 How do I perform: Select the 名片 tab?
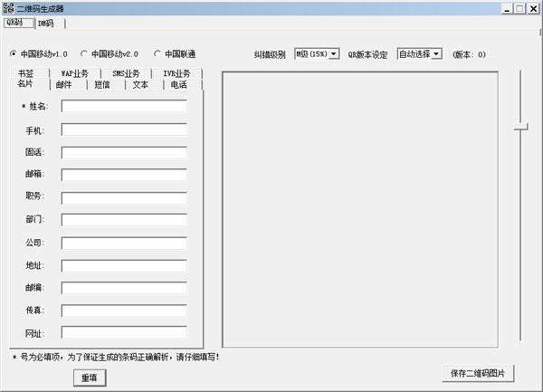point(29,84)
